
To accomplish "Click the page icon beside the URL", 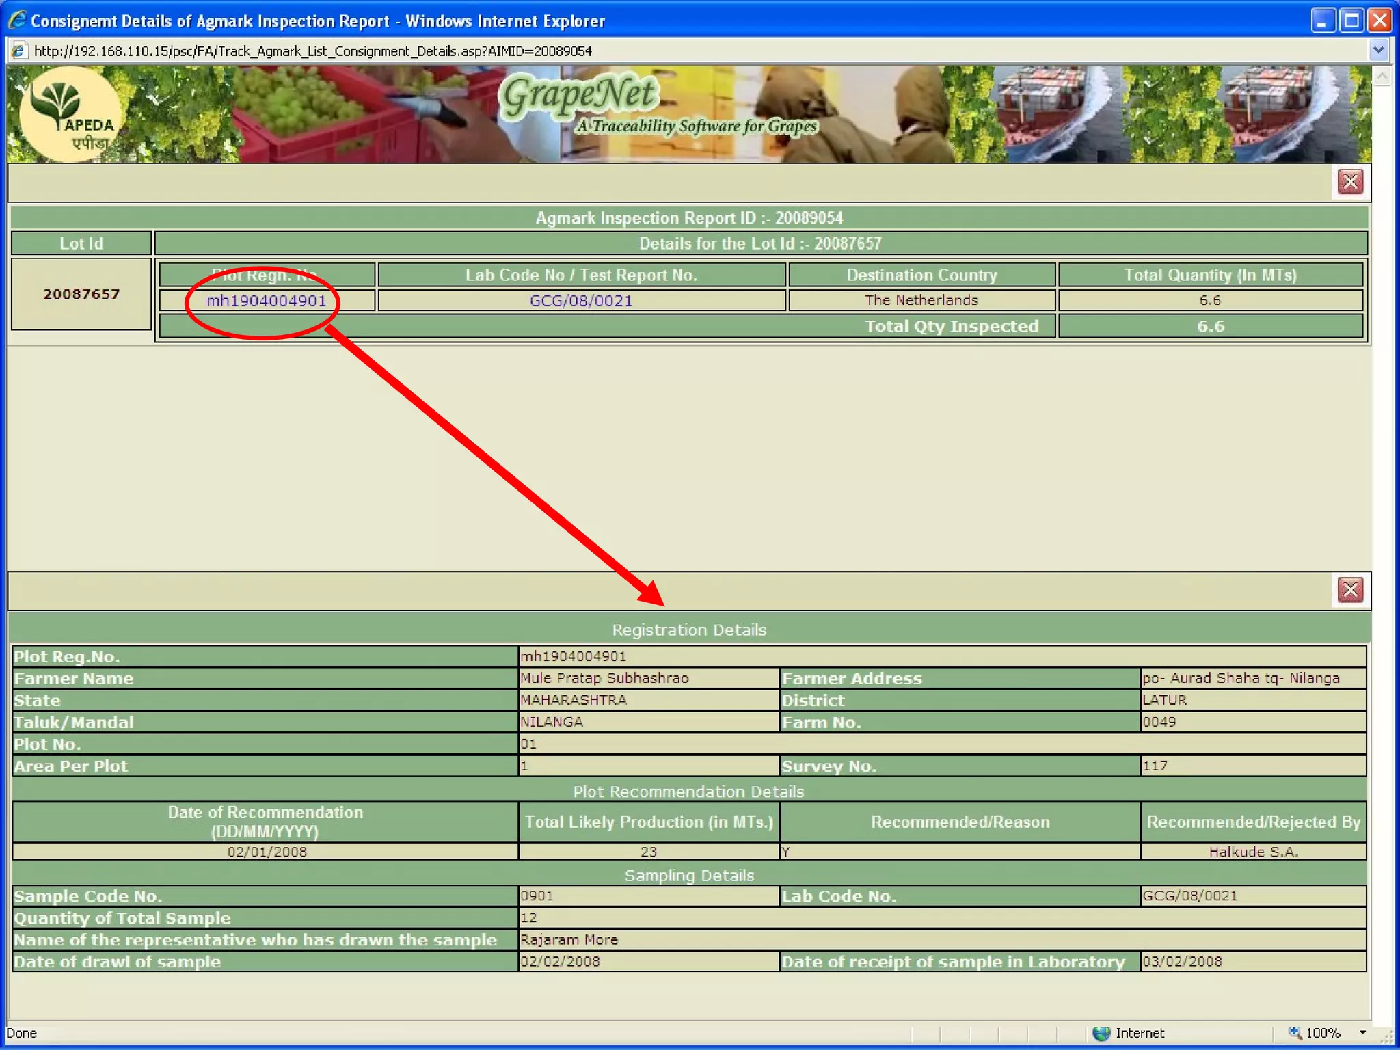I will [x=19, y=51].
